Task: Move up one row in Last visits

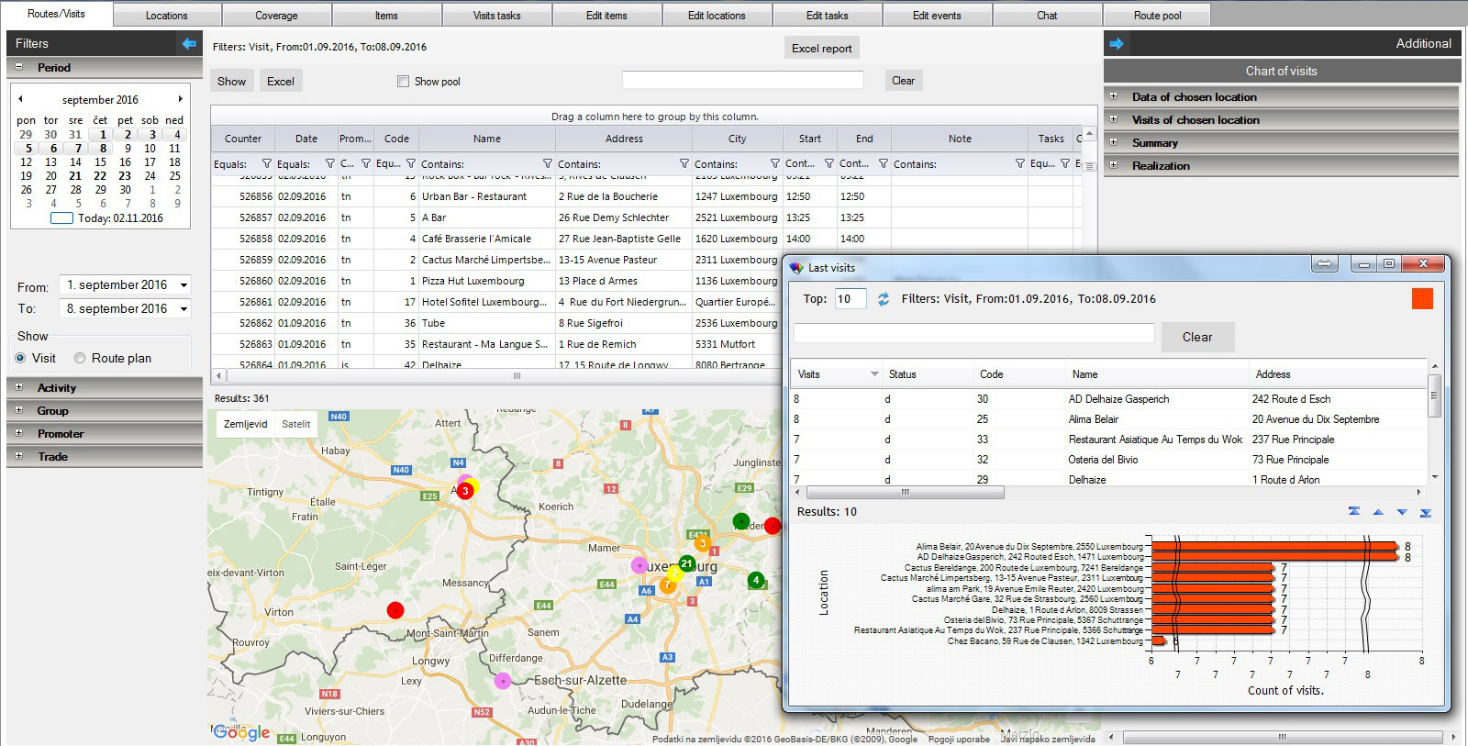Action: [x=1377, y=512]
